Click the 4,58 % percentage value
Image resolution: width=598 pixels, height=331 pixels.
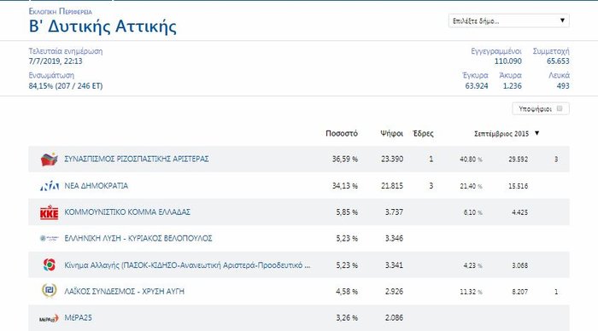(x=347, y=292)
